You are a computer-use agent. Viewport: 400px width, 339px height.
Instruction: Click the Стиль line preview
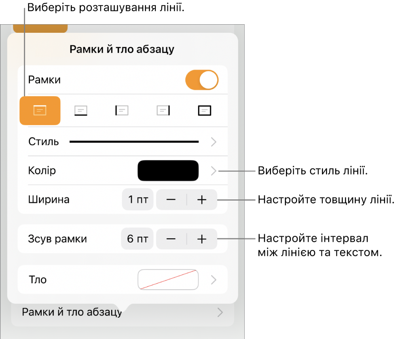coord(134,142)
